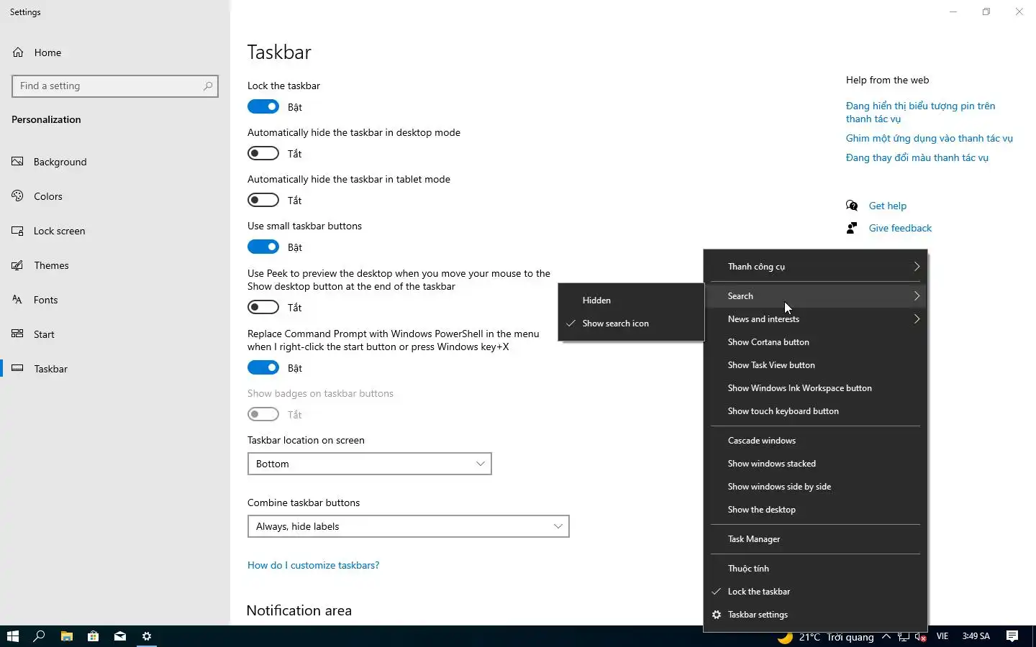Open Taskbar location on screen dropdown
This screenshot has width=1036, height=647.
(370, 464)
